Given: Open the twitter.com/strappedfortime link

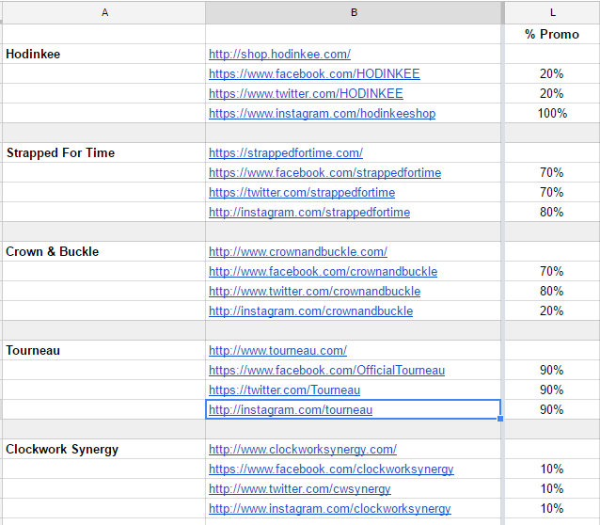Looking at the screenshot, I should point(302,192).
